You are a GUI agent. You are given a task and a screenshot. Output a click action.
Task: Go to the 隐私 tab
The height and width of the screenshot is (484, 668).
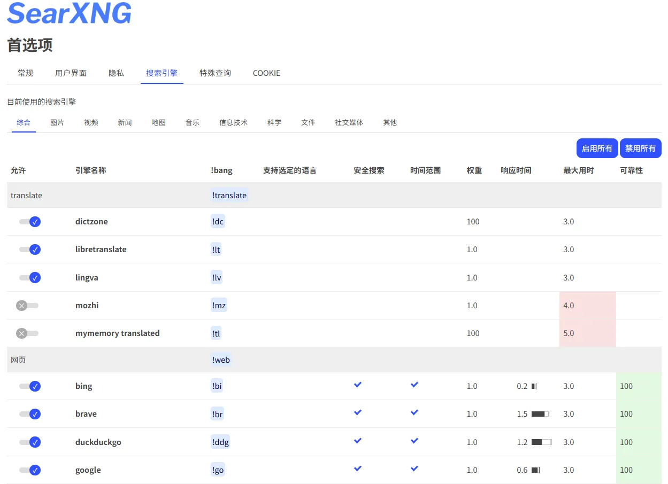(117, 73)
